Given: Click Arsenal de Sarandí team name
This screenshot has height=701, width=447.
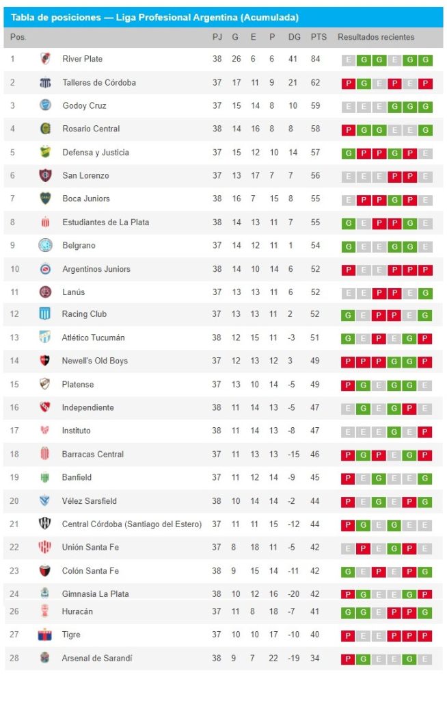Looking at the screenshot, I should [x=97, y=658].
